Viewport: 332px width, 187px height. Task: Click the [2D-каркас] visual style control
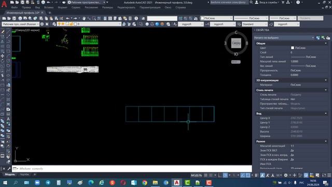coord(32,30)
